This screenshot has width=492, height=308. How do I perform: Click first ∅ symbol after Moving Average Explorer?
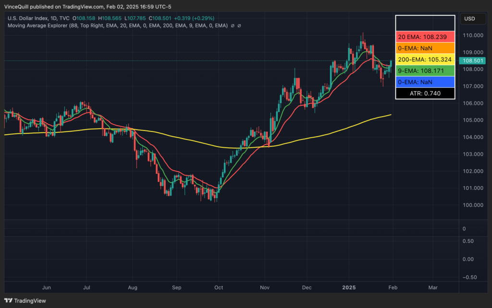pos(233,25)
